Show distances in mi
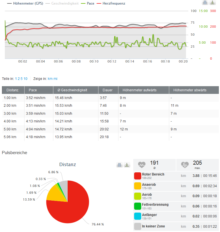Viewport: 220px width, 232px height. coord(55,78)
